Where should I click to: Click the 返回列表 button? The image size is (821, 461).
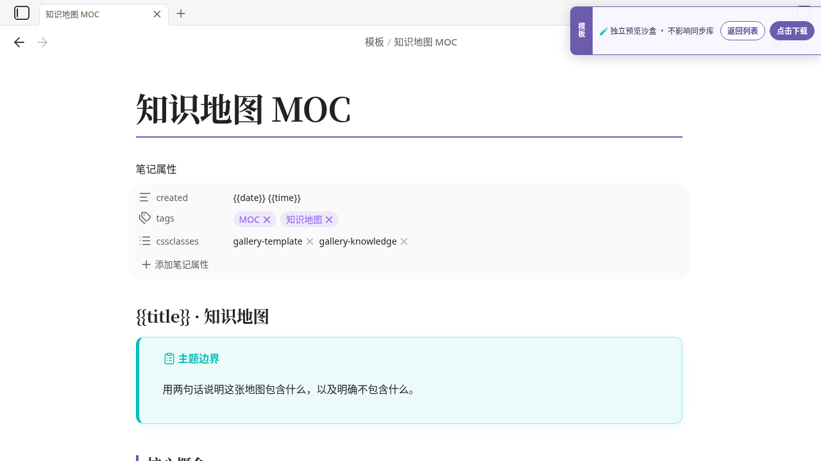pos(743,31)
